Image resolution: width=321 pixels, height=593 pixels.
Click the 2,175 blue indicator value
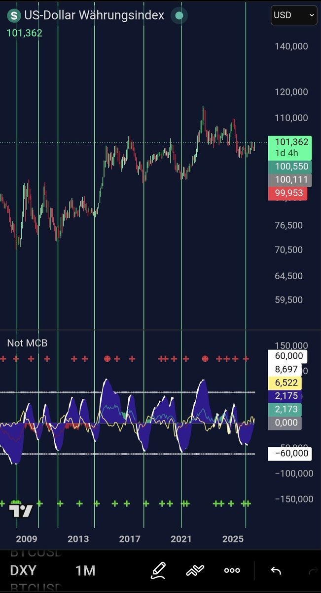[286, 396]
